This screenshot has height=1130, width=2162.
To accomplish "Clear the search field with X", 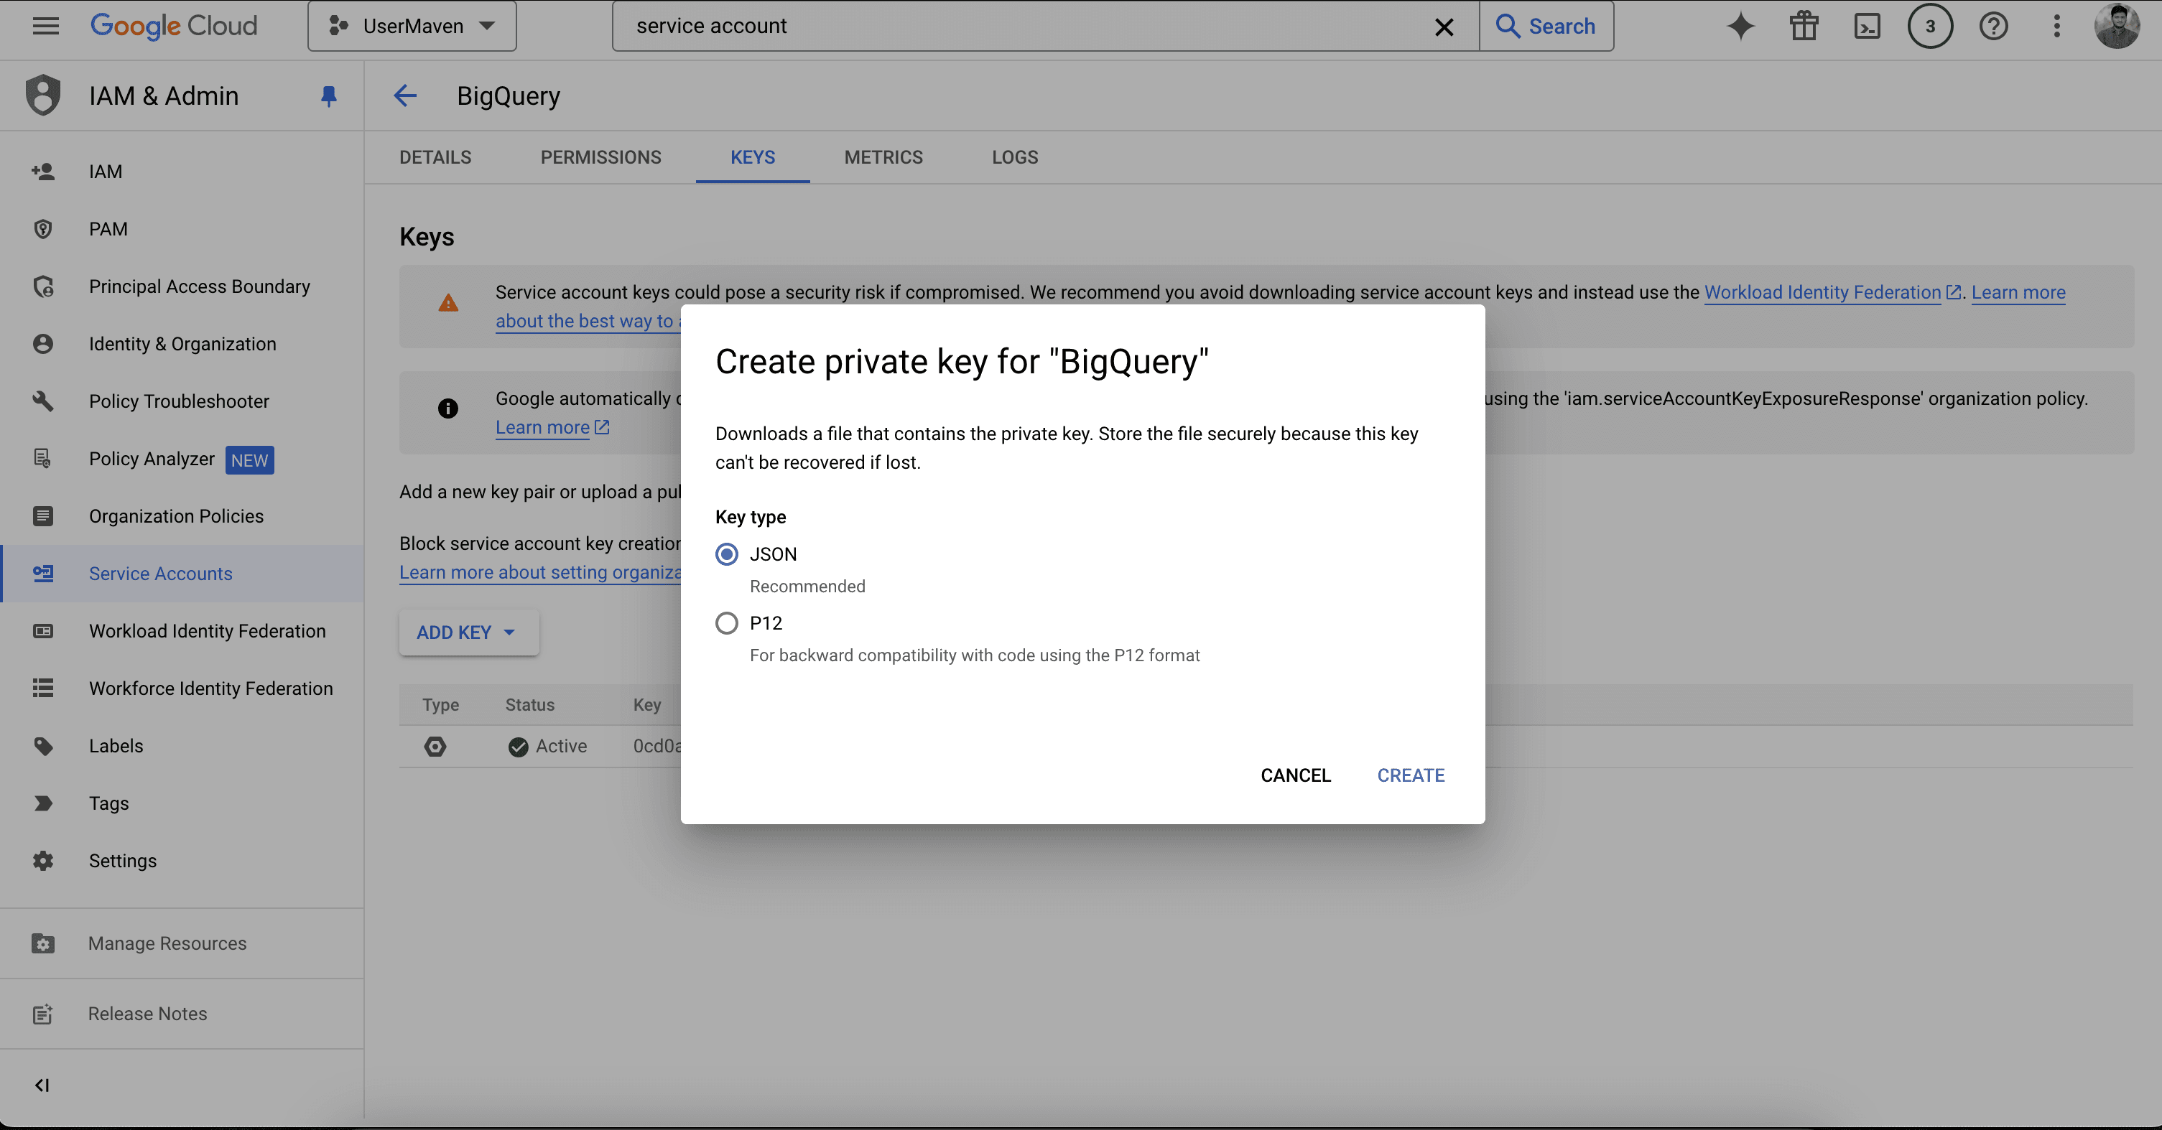I will (1444, 27).
